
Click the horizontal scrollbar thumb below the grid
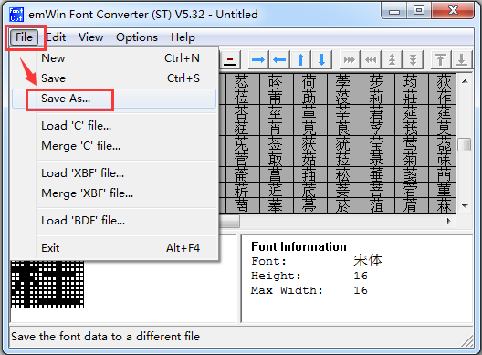tap(229, 221)
